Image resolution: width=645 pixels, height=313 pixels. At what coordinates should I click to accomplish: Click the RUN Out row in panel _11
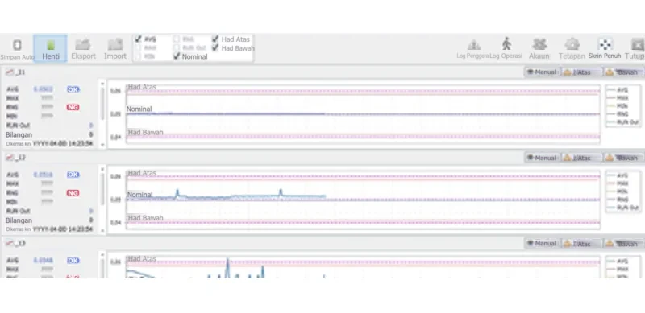pyautogui.click(x=49, y=126)
